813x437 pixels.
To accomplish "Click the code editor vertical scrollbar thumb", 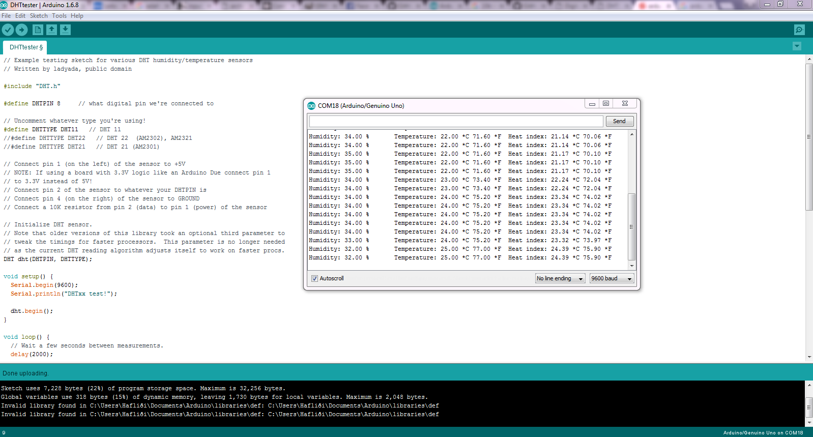I will 809,137.
